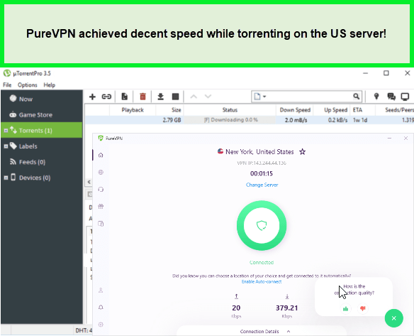
Task: Click Add Torrent from URL link icon
Action: click(106, 97)
